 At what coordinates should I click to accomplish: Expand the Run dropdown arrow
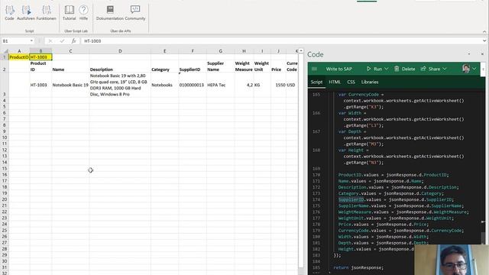pyautogui.click(x=387, y=69)
